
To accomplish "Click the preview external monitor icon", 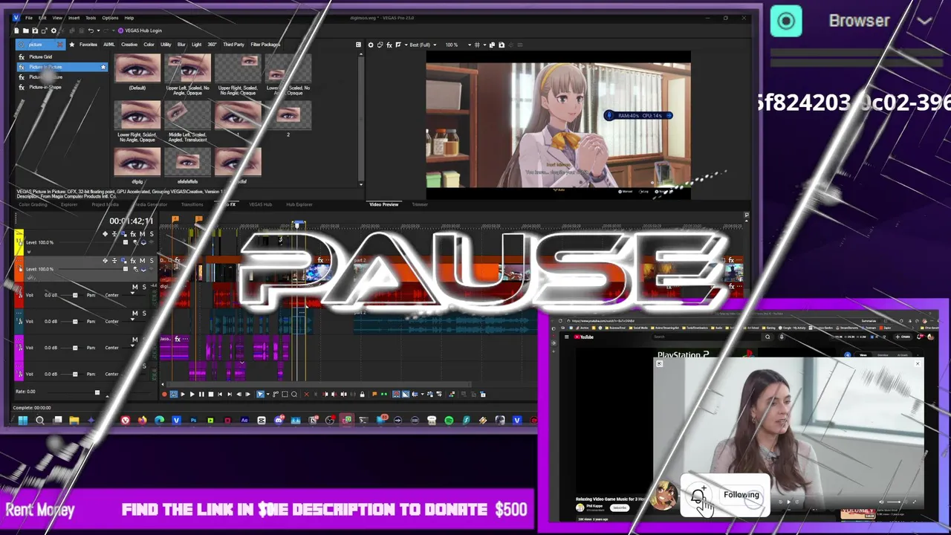I will (x=380, y=45).
